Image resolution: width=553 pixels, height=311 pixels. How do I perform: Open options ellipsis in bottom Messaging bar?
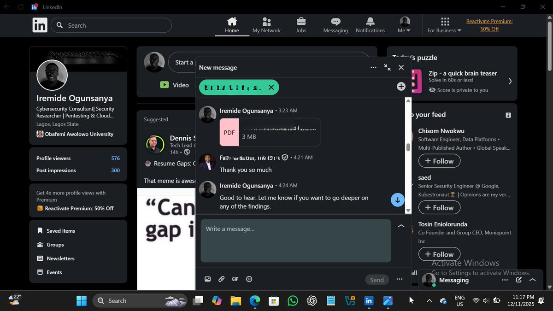click(505, 280)
